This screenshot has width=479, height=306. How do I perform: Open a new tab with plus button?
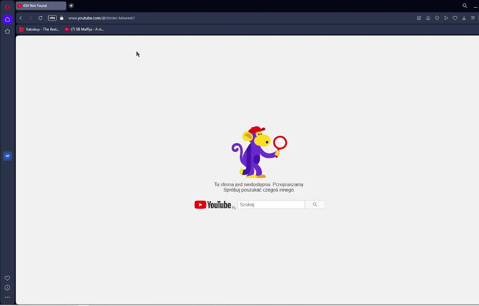pos(71,6)
